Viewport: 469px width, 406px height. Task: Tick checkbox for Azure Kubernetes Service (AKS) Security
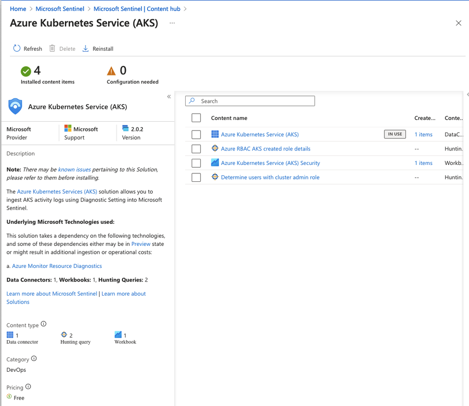tap(196, 163)
